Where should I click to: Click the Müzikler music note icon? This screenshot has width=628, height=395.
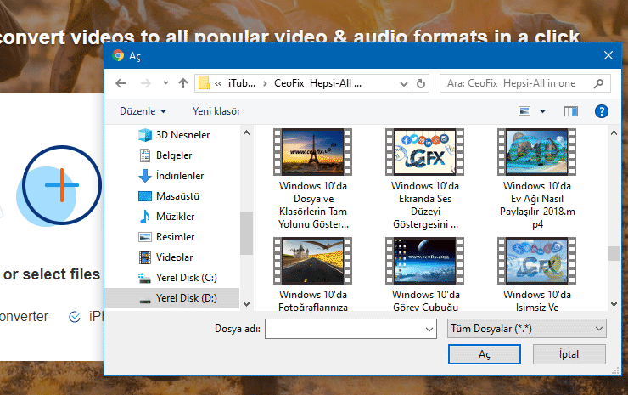pos(144,217)
